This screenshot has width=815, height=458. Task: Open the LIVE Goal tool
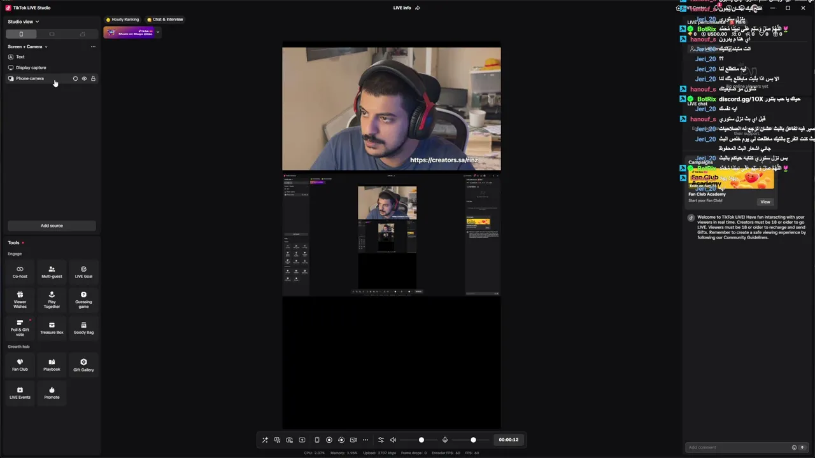pyautogui.click(x=83, y=272)
